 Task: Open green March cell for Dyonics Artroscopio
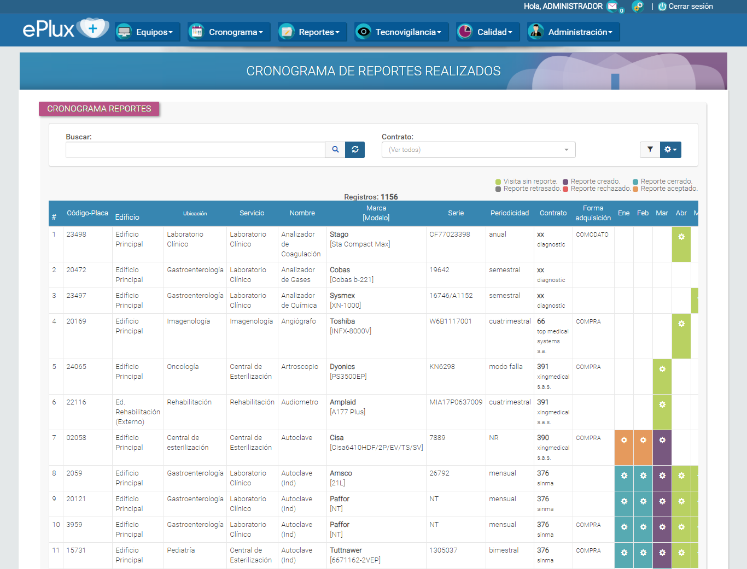coord(662,369)
